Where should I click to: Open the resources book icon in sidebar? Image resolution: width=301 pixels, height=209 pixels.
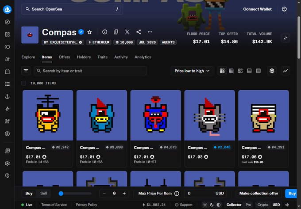pos(7,151)
